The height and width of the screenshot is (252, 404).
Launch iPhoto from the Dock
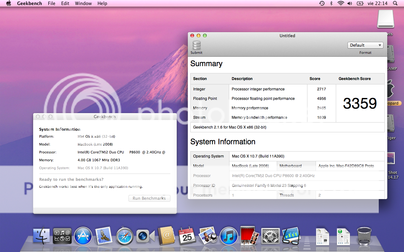click(x=208, y=236)
